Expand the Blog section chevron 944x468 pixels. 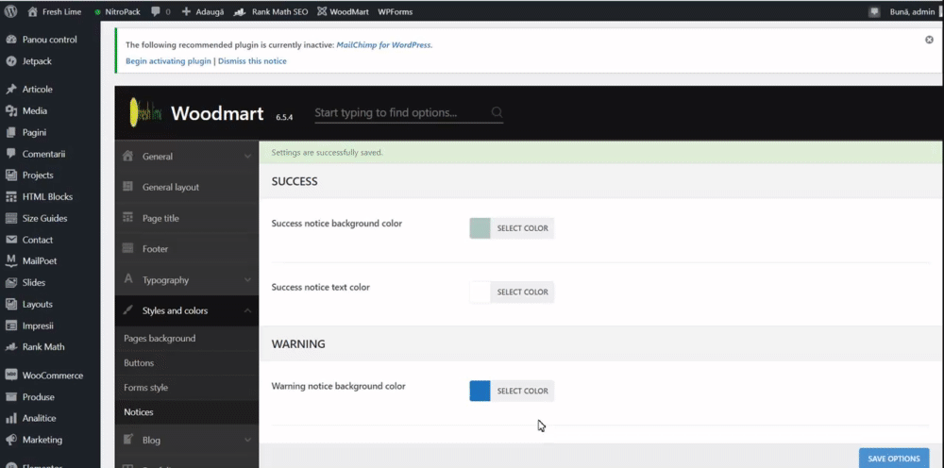click(x=247, y=441)
